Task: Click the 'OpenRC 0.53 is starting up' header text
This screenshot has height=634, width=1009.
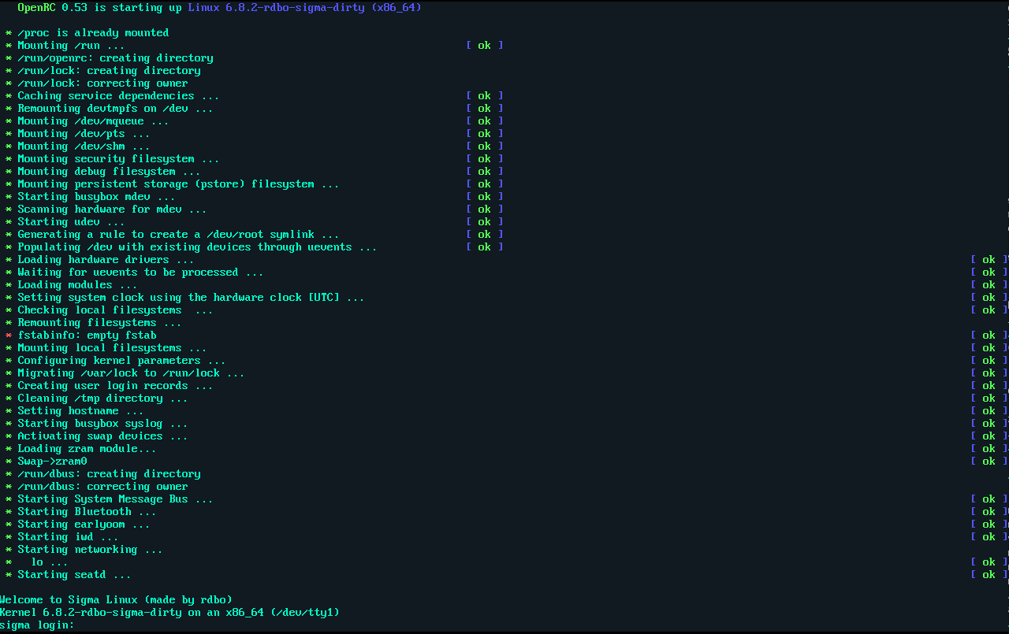Action: (100, 7)
